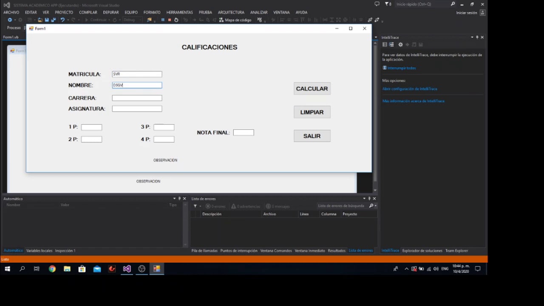The height and width of the screenshot is (306, 544).
Task: Click the Interrumpir todos link in IntelliTrace
Action: click(x=402, y=68)
